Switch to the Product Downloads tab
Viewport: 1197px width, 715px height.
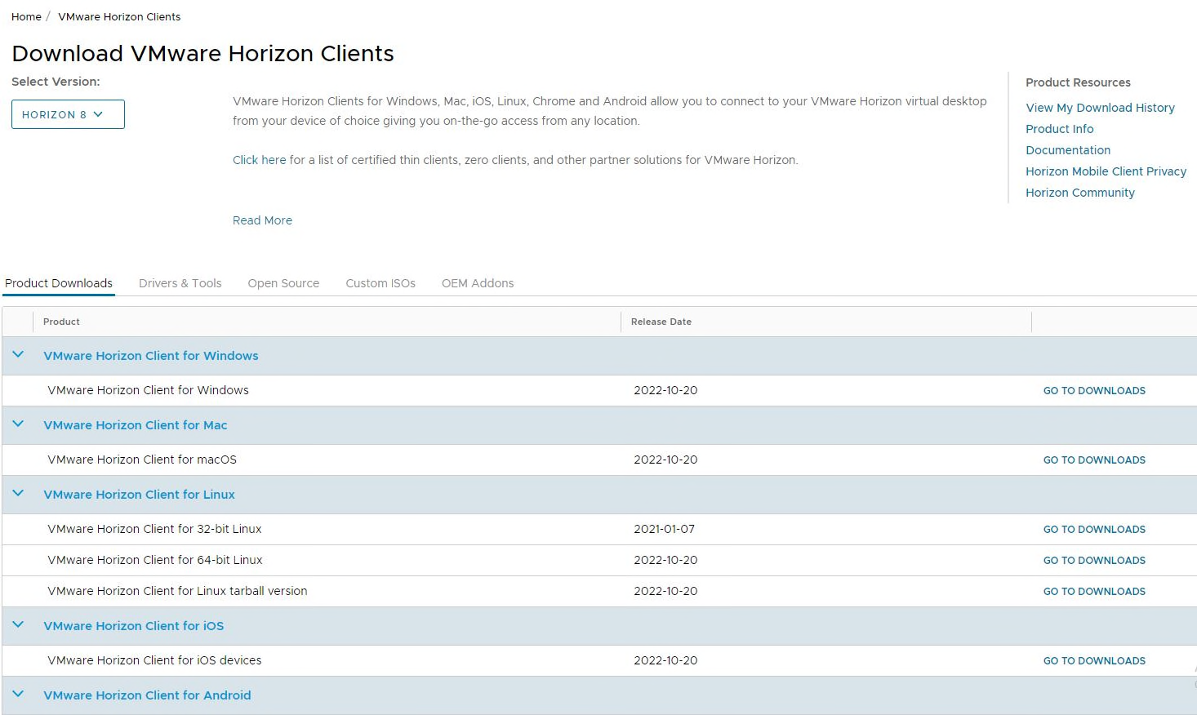tap(59, 283)
